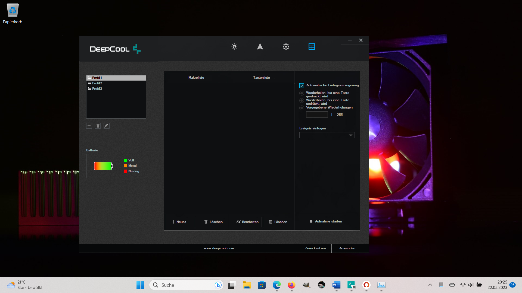Viewport: 522px width, 293px height.
Task: Open the lighting bulb icon tab
Action: 234,47
